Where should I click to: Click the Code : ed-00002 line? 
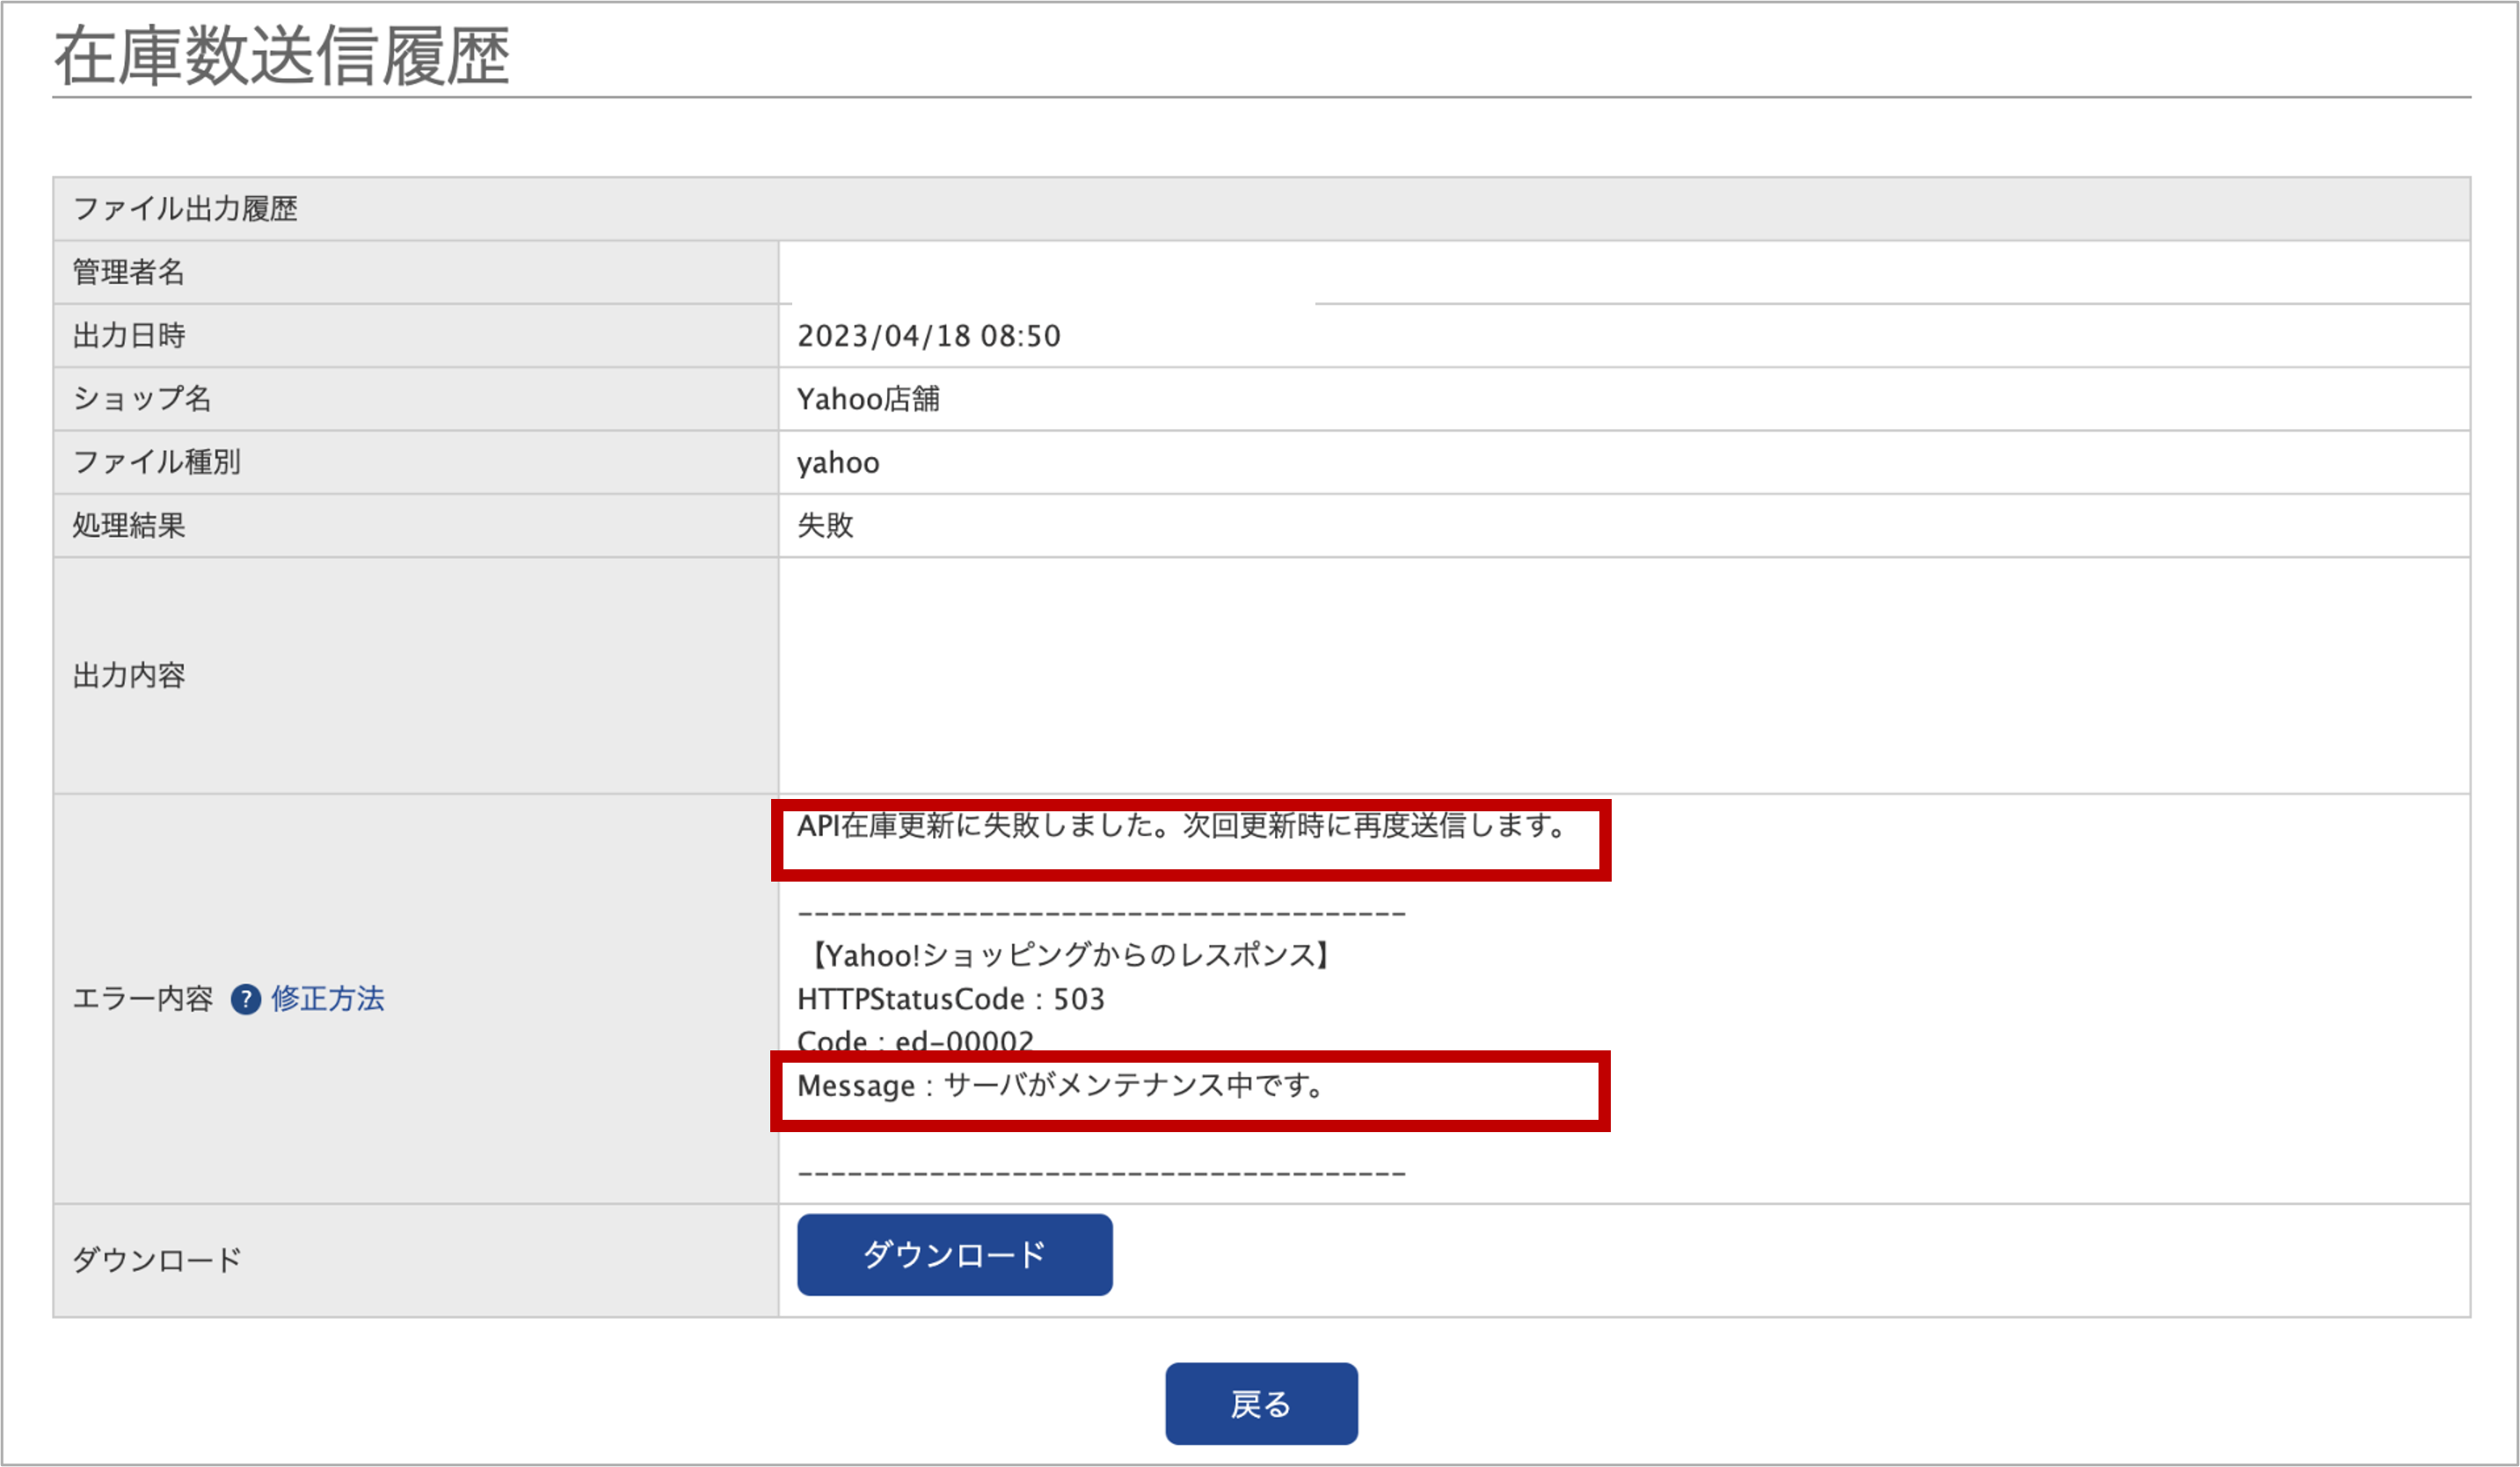point(915,1042)
